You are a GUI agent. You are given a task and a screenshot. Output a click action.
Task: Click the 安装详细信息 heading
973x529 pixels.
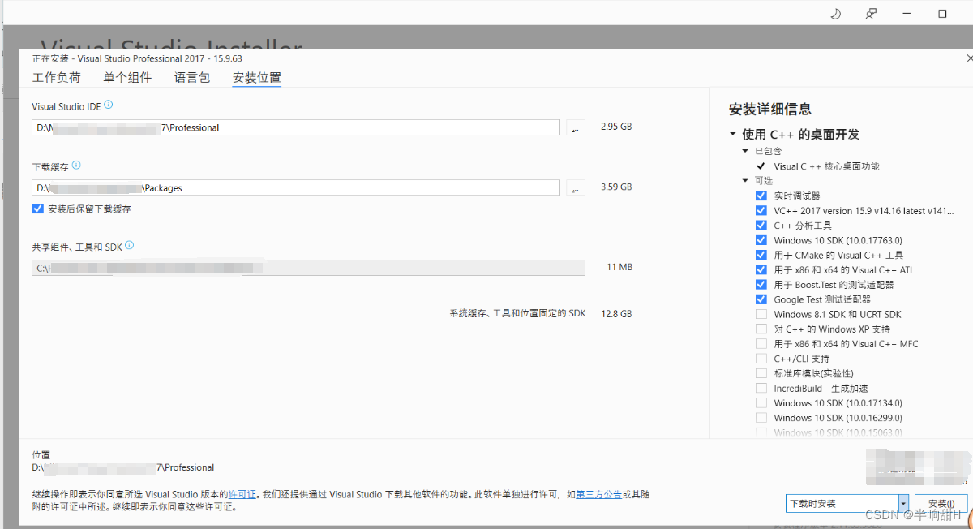coord(770,109)
